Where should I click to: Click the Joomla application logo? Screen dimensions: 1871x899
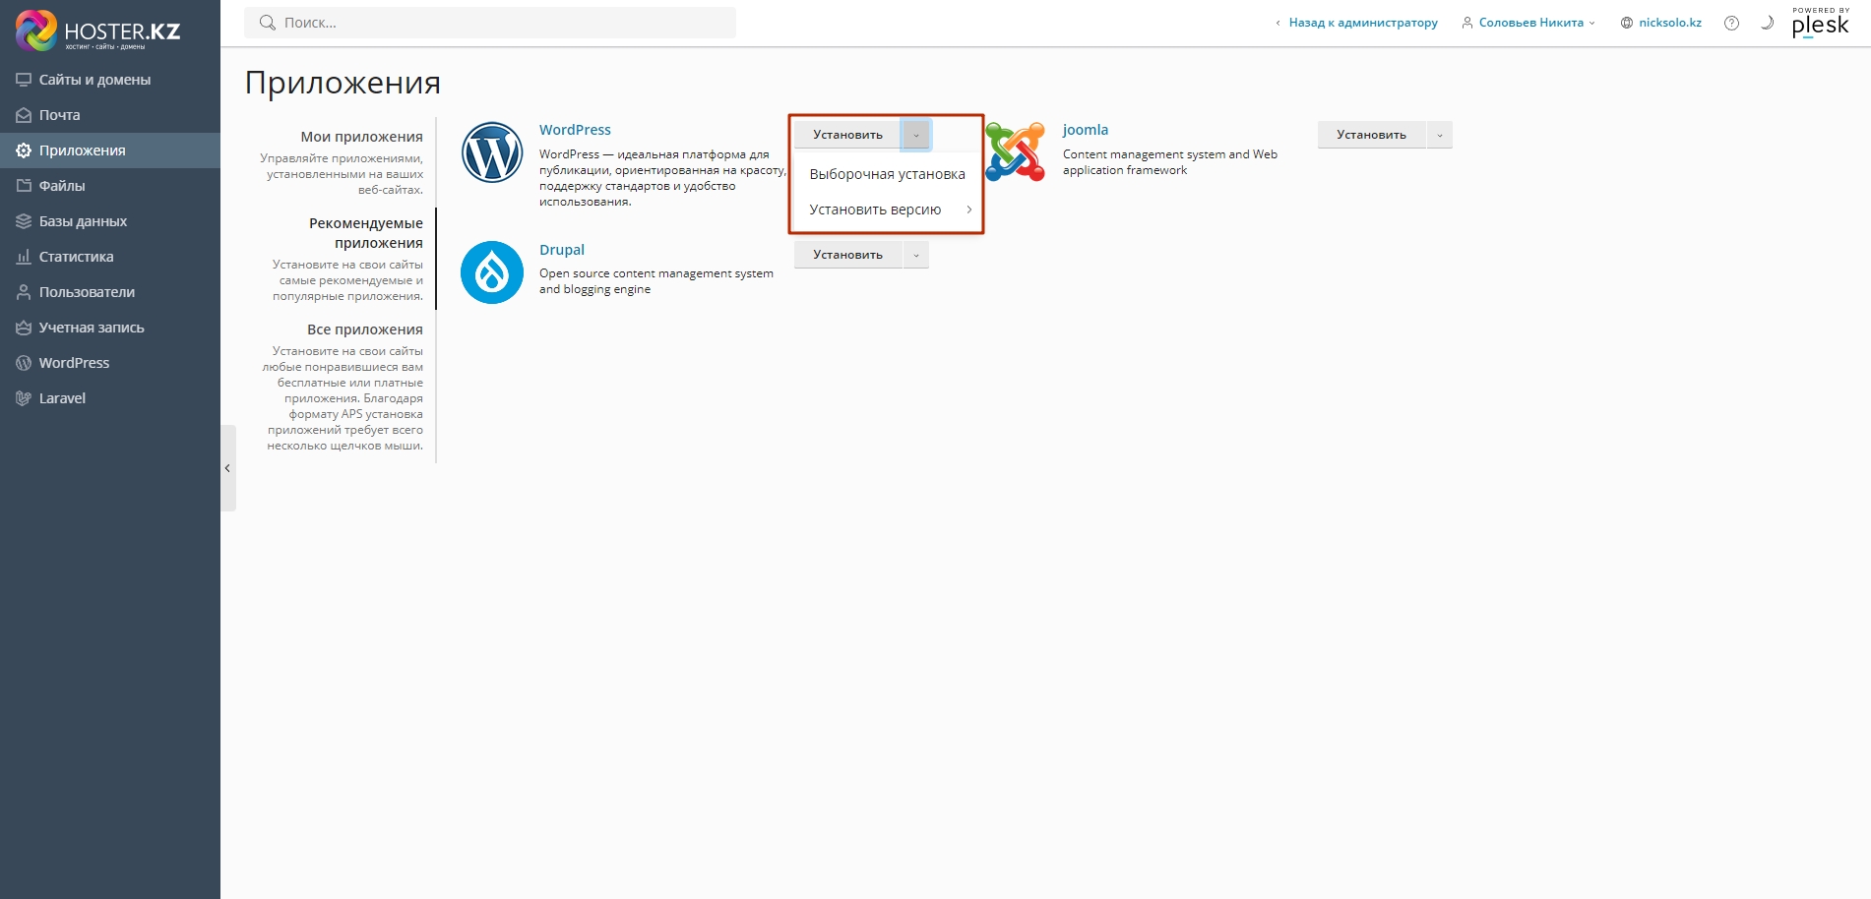(1015, 151)
